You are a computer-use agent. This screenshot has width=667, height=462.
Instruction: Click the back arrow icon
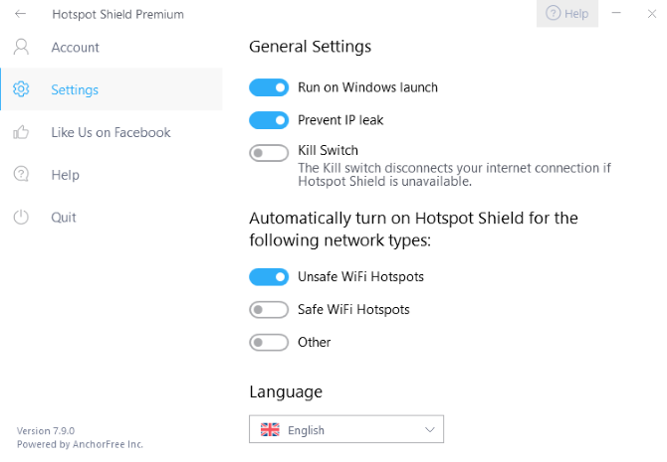(21, 14)
